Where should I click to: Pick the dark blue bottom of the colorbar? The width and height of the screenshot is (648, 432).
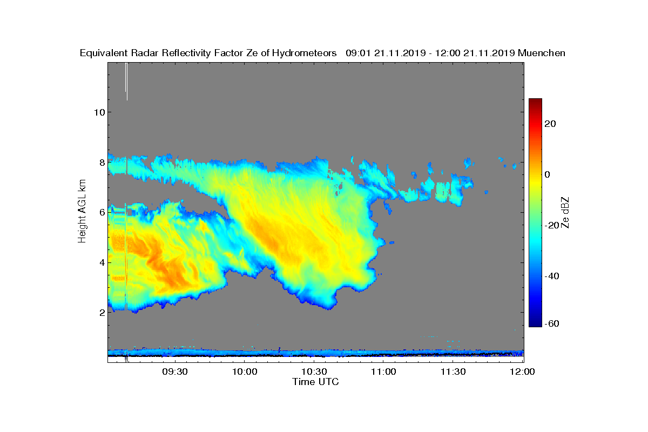click(x=535, y=323)
